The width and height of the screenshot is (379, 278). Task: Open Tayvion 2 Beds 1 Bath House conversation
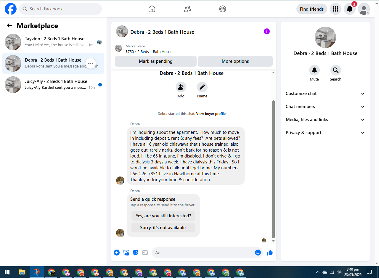coord(53,42)
